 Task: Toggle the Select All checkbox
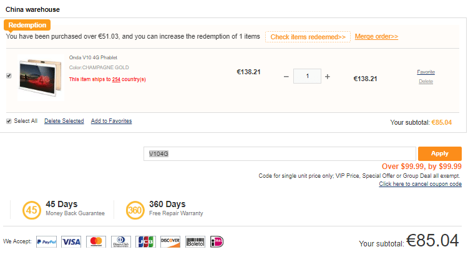pos(9,121)
